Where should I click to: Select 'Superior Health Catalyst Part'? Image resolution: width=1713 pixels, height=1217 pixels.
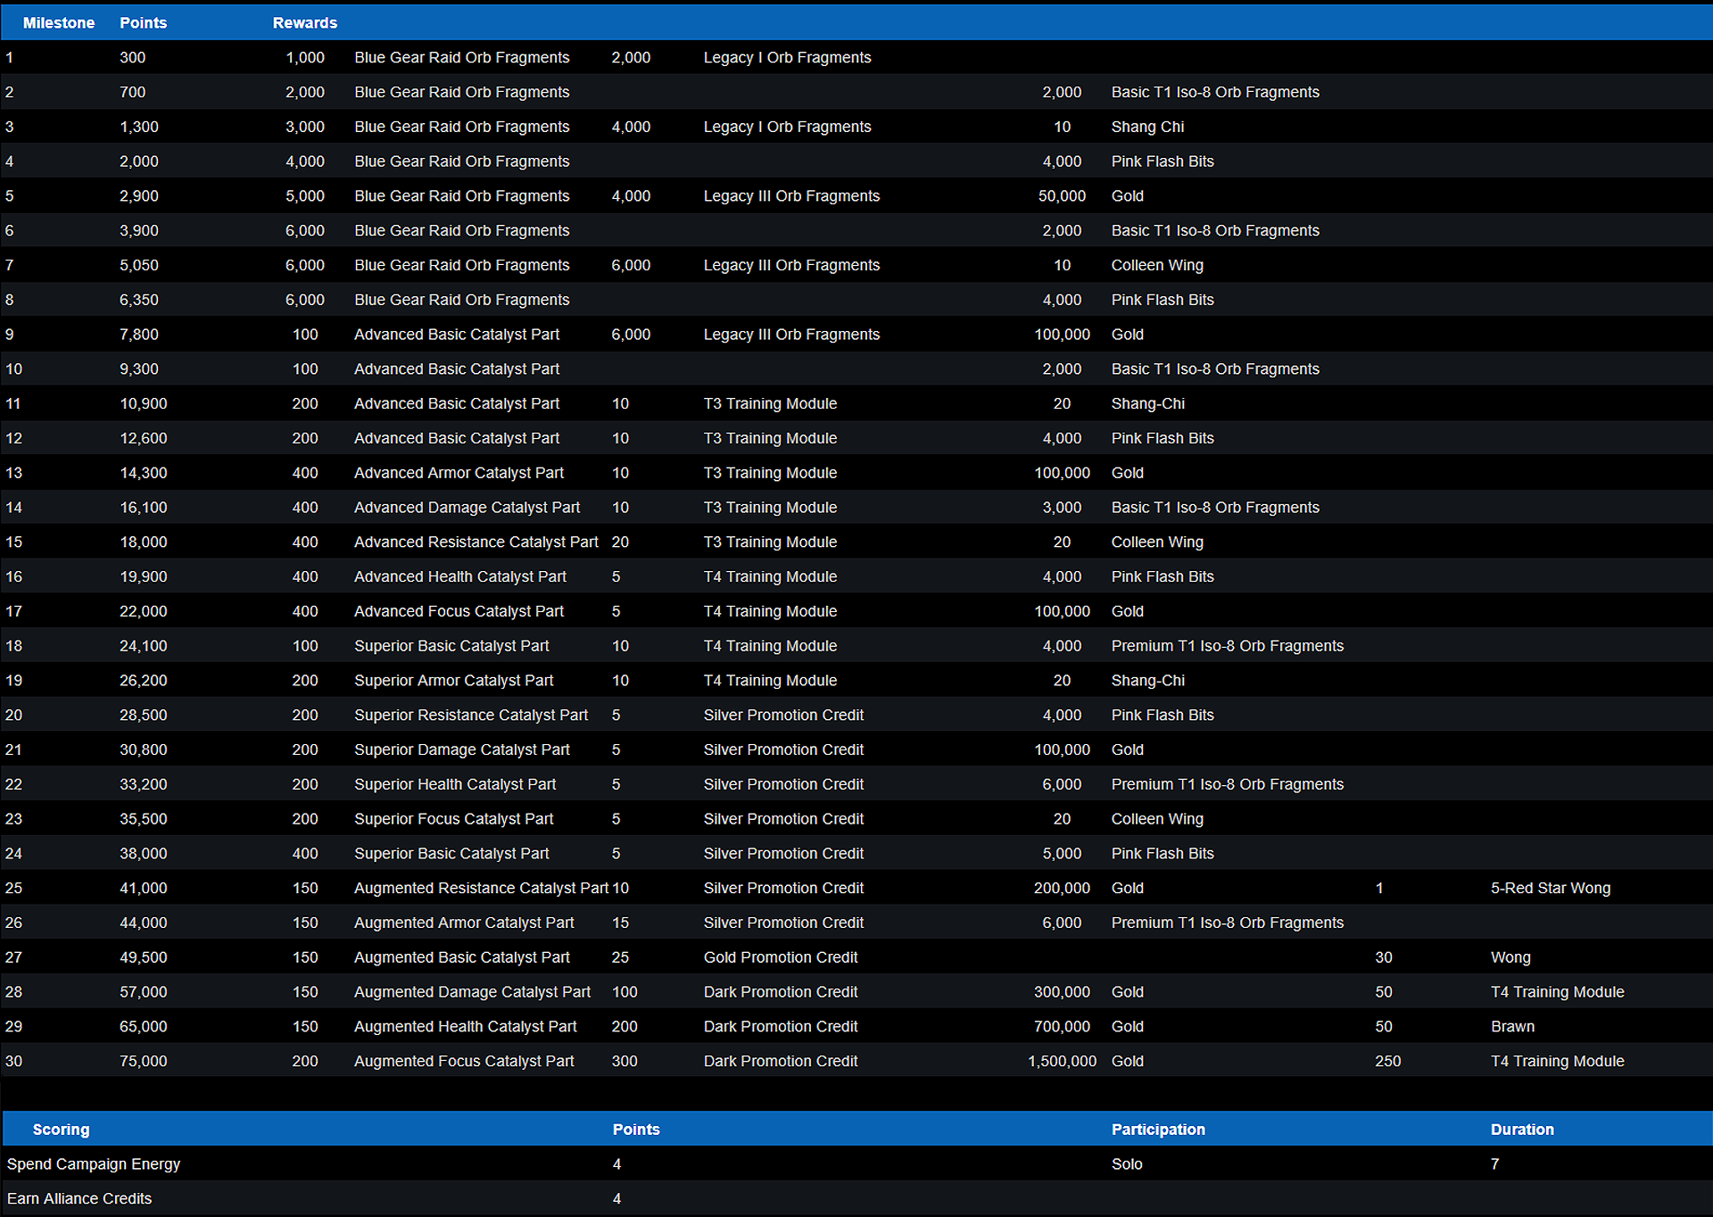pos(455,785)
